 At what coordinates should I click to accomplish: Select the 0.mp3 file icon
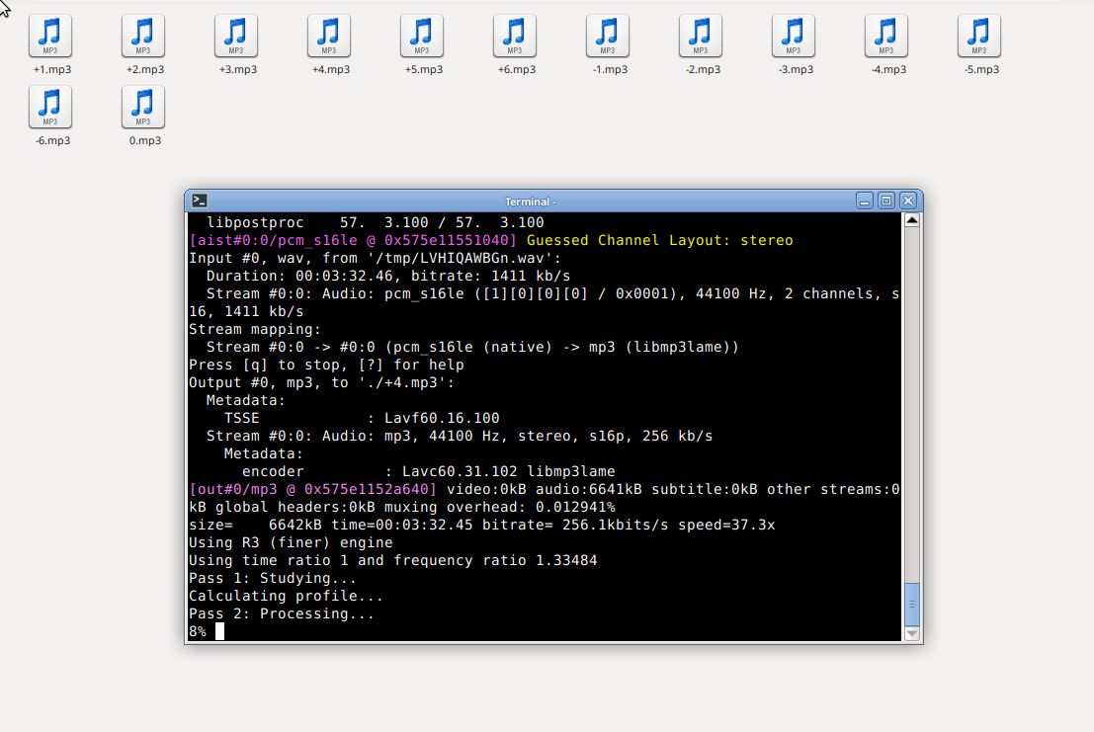tap(143, 108)
